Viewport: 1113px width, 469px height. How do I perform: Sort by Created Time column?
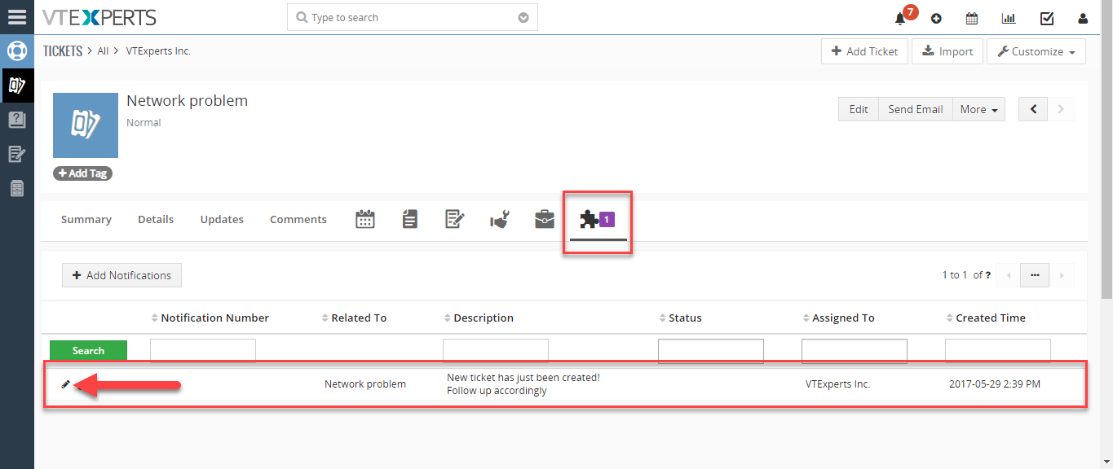(x=986, y=318)
